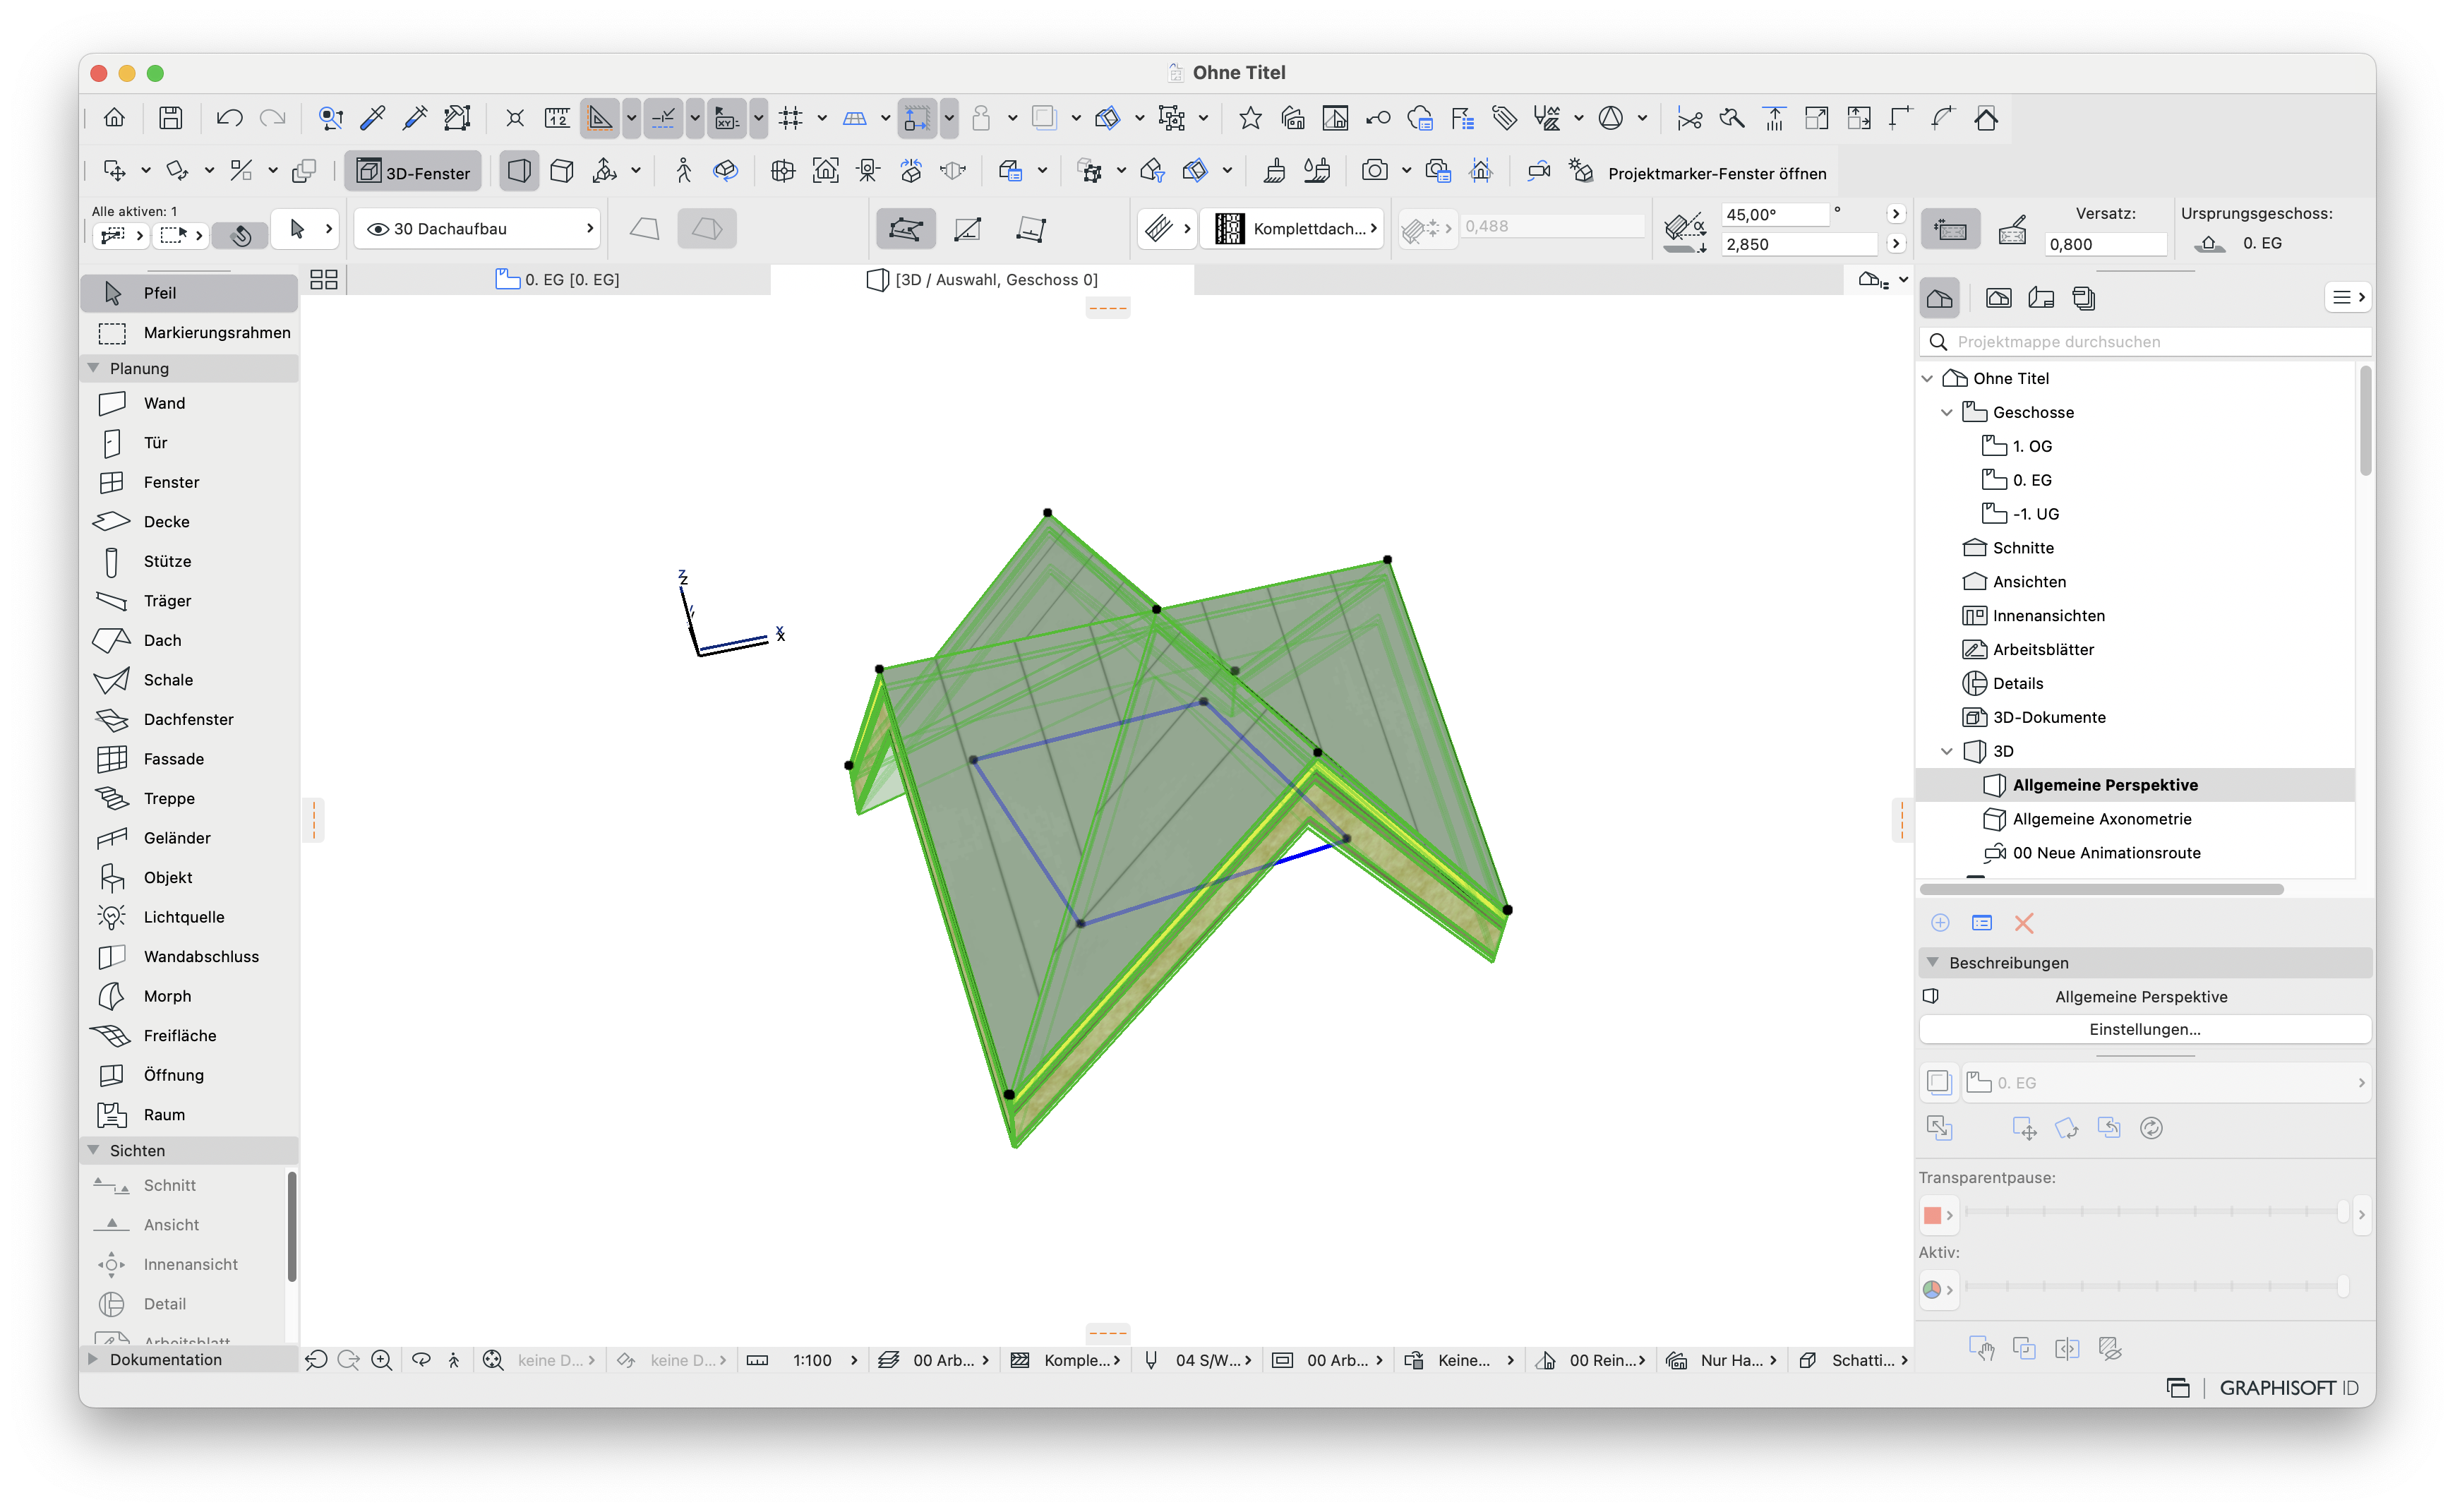
Task: Open the 1:100 scale dropdown
Action: (823, 1360)
